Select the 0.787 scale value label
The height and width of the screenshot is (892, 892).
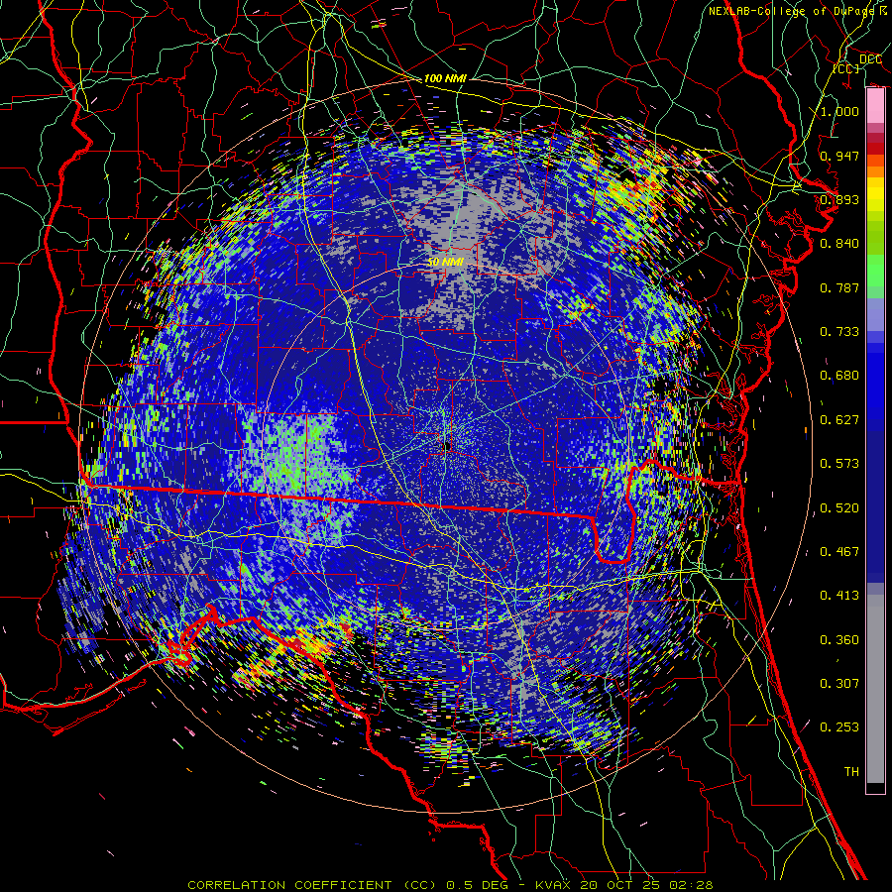pos(839,287)
